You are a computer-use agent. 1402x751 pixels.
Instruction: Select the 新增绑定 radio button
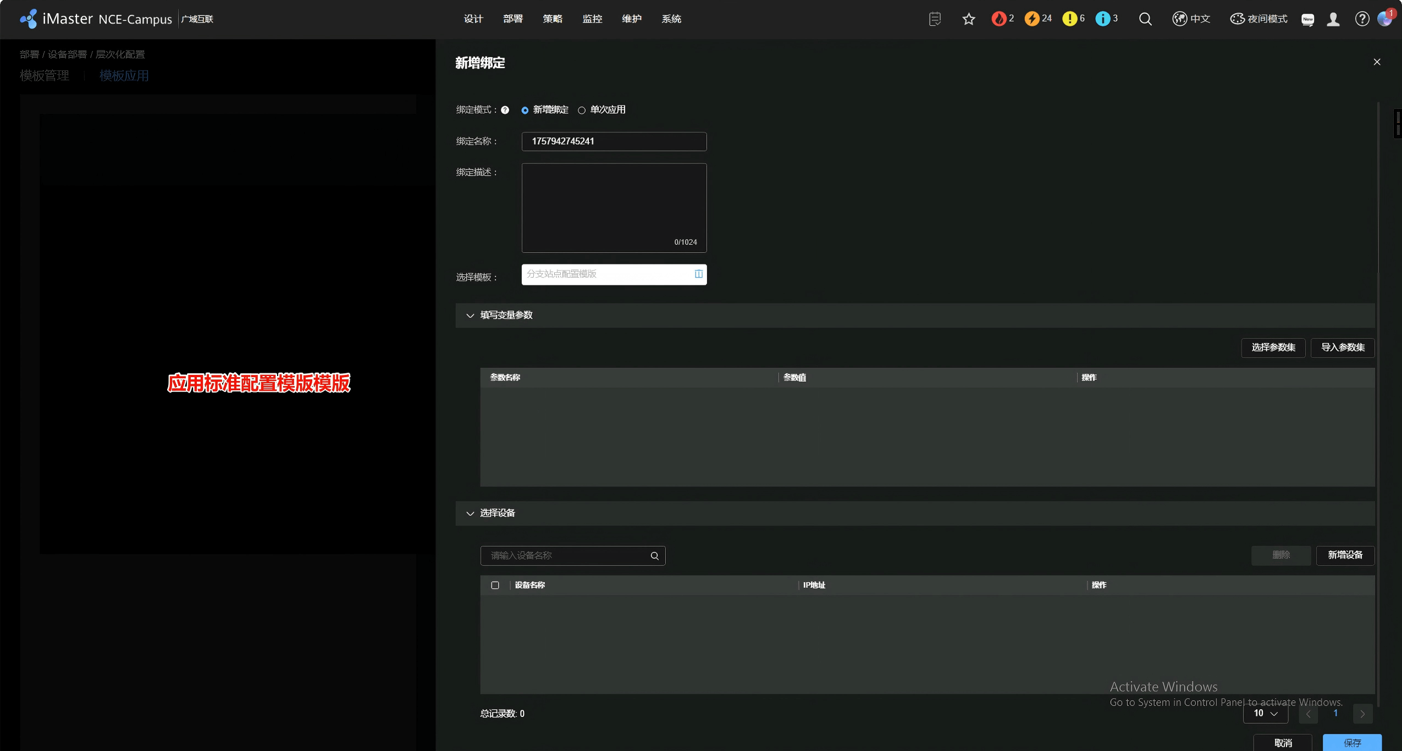525,110
